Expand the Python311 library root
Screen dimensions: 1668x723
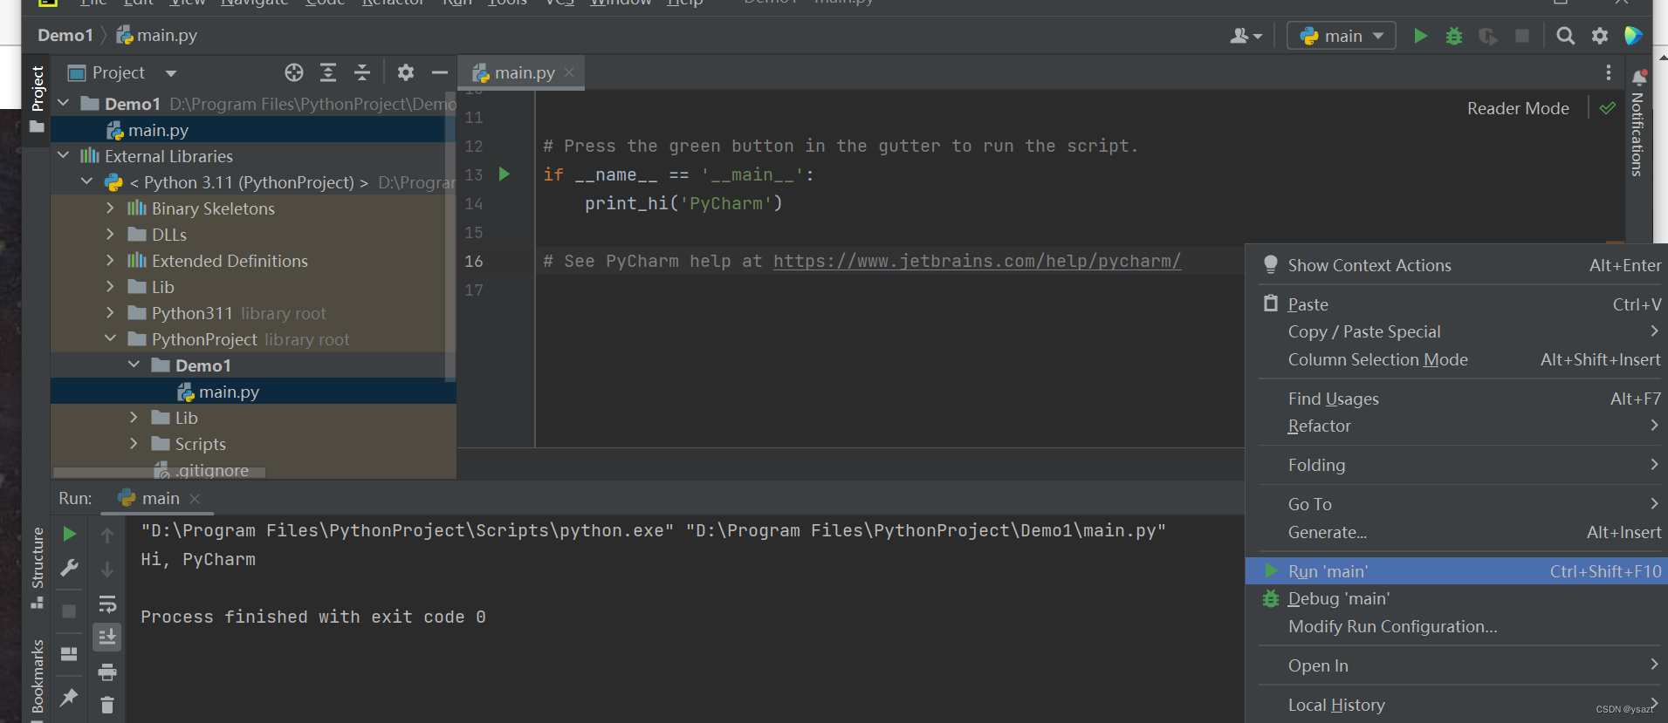click(x=110, y=312)
